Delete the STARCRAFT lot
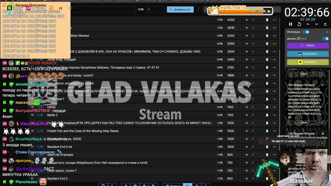 (267, 99)
